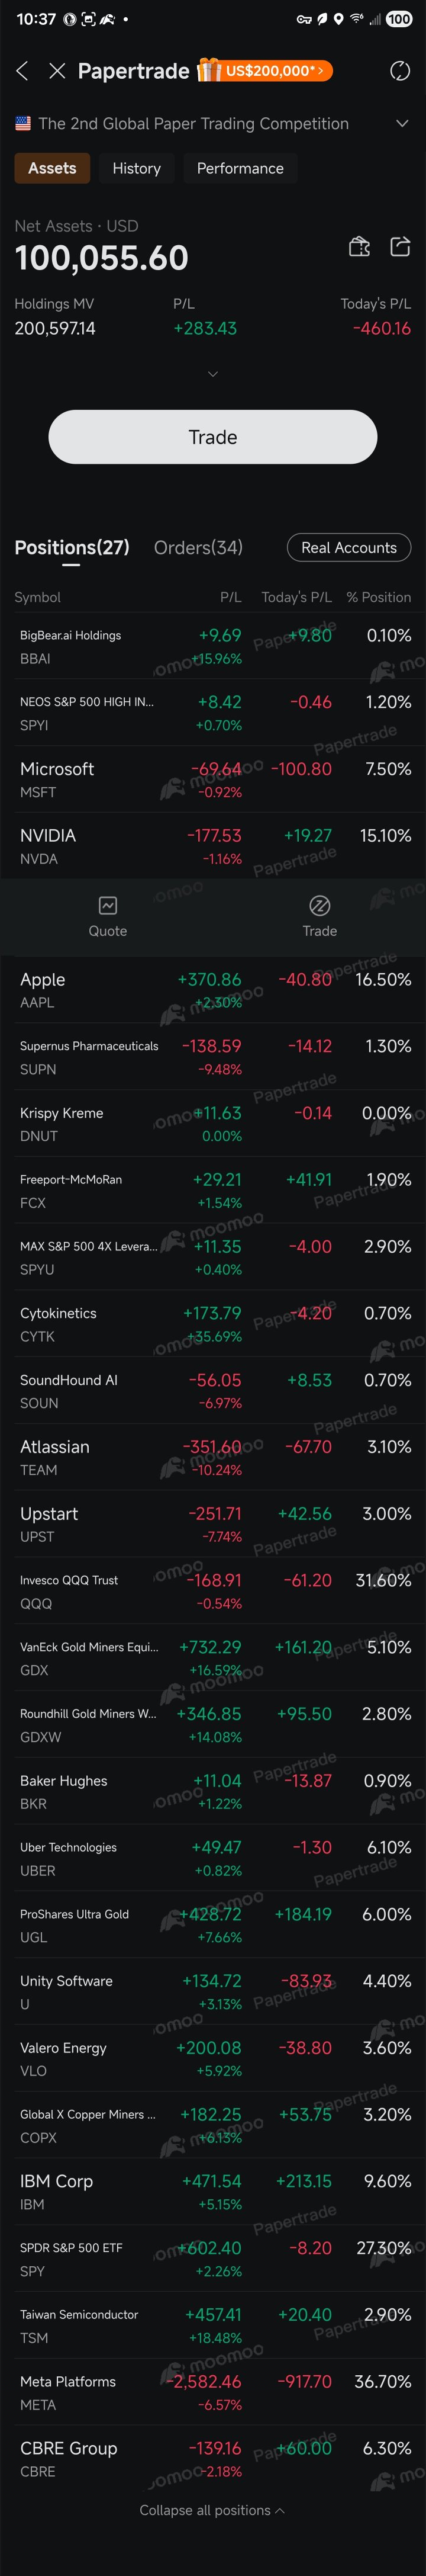Image resolution: width=426 pixels, height=2576 pixels.
Task: Sort positions by % Position header
Action: [378, 597]
